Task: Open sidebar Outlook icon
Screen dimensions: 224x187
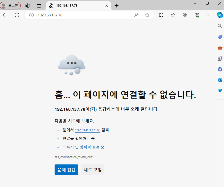Action: [220, 80]
